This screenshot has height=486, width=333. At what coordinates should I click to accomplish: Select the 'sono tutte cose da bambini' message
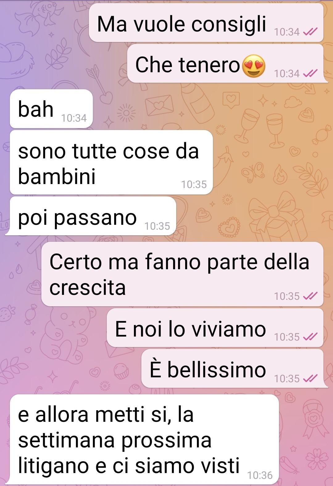tap(111, 162)
